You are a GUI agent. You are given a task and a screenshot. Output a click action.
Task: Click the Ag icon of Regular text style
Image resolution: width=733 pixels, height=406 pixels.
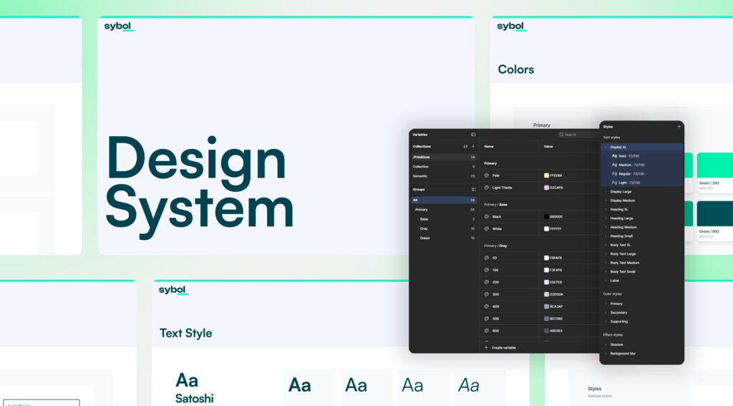(x=614, y=173)
